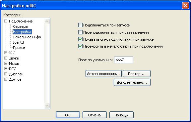Enable Подключиться при запуске checkbox

tap(80, 25)
